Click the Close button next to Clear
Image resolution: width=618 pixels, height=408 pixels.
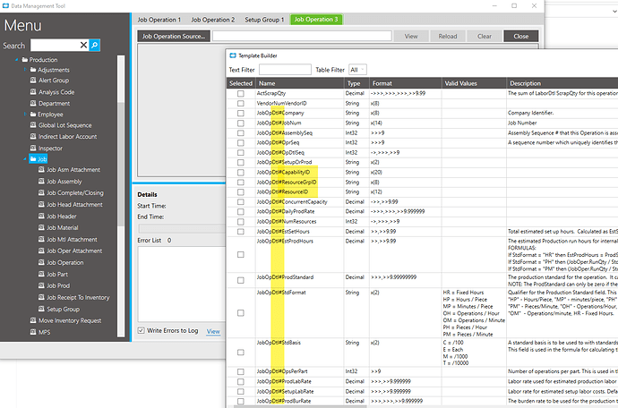point(521,36)
